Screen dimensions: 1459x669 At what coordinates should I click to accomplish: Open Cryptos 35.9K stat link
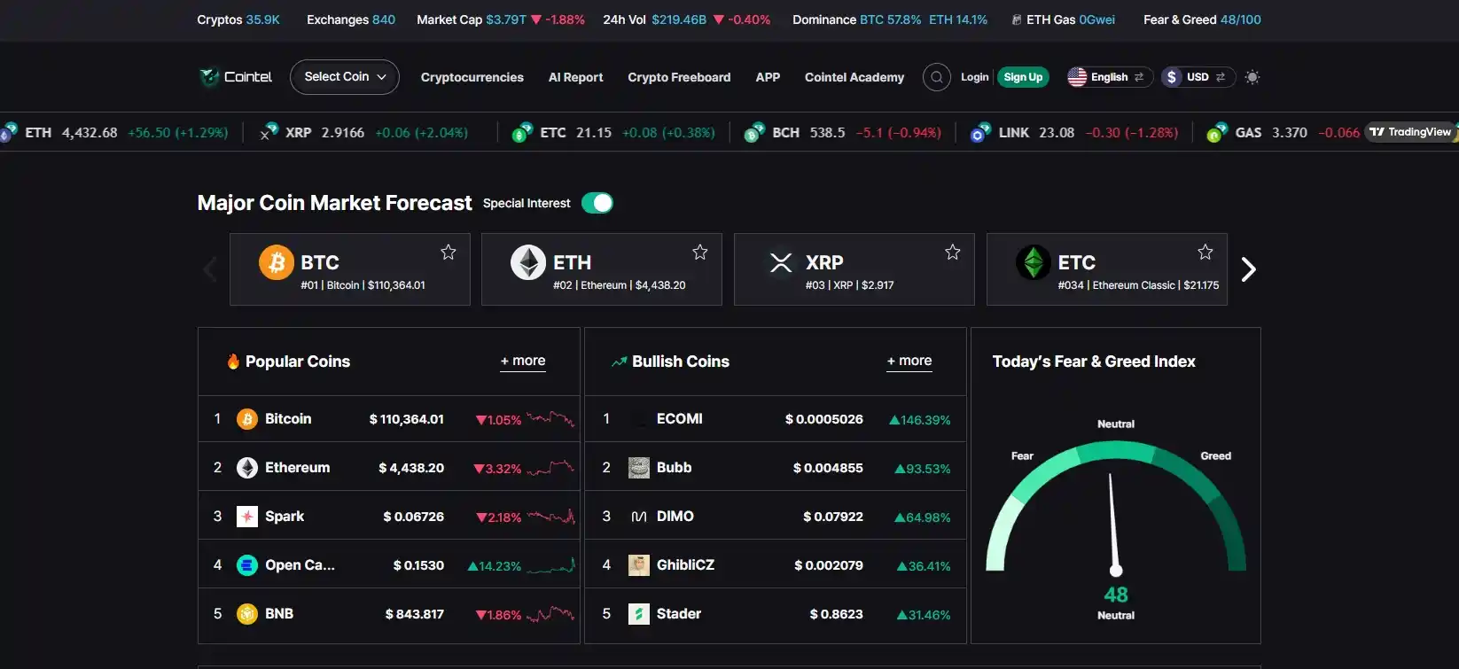(x=238, y=19)
